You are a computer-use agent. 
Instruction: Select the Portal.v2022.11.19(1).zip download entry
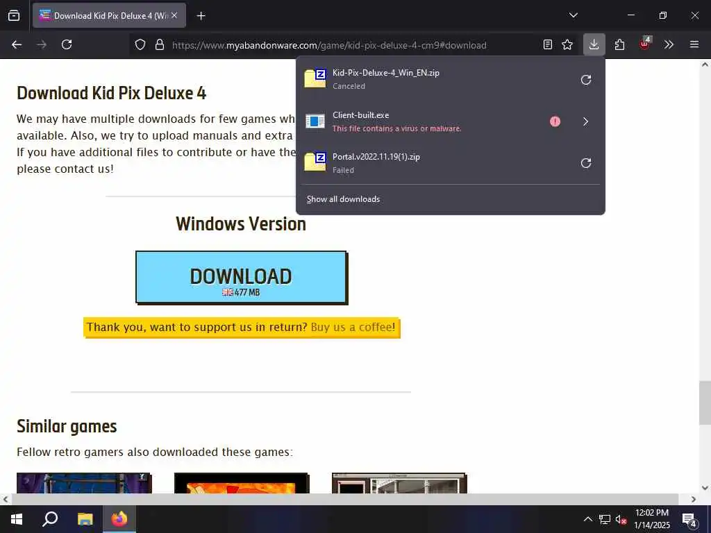coord(450,163)
